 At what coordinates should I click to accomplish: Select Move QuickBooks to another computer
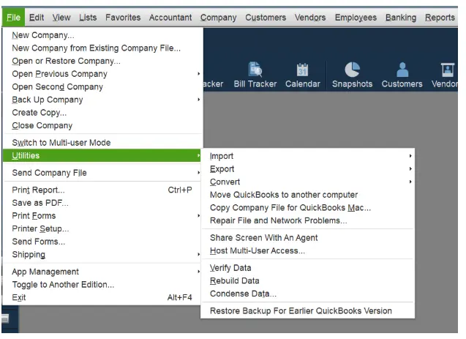pyautogui.click(x=308, y=195)
